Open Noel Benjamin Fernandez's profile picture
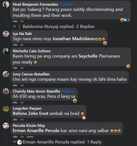 point(6,4)
